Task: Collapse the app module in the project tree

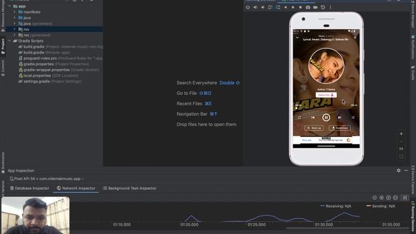Action: [x=10, y=6]
